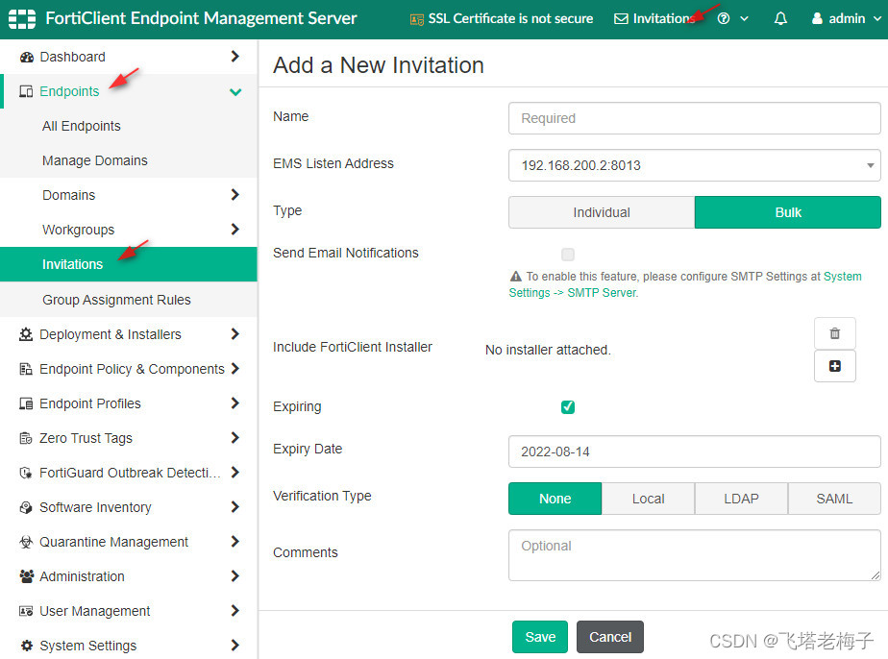Viewport: 888px width, 659px height.
Task: Click into the Comments optional box
Action: 694,555
